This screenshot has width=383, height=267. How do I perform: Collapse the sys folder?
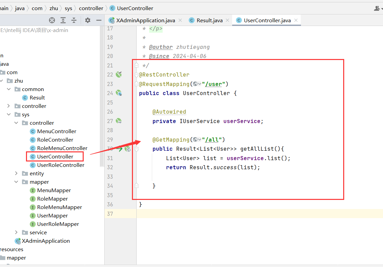point(9,115)
